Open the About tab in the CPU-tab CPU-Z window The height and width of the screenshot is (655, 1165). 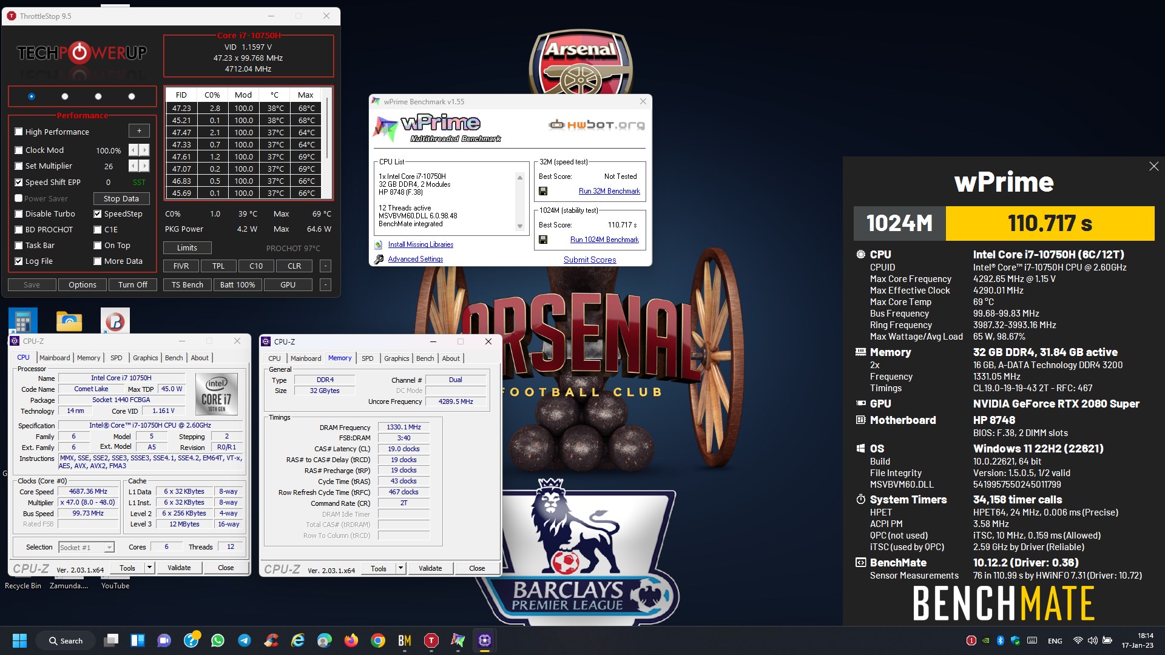[x=200, y=358]
